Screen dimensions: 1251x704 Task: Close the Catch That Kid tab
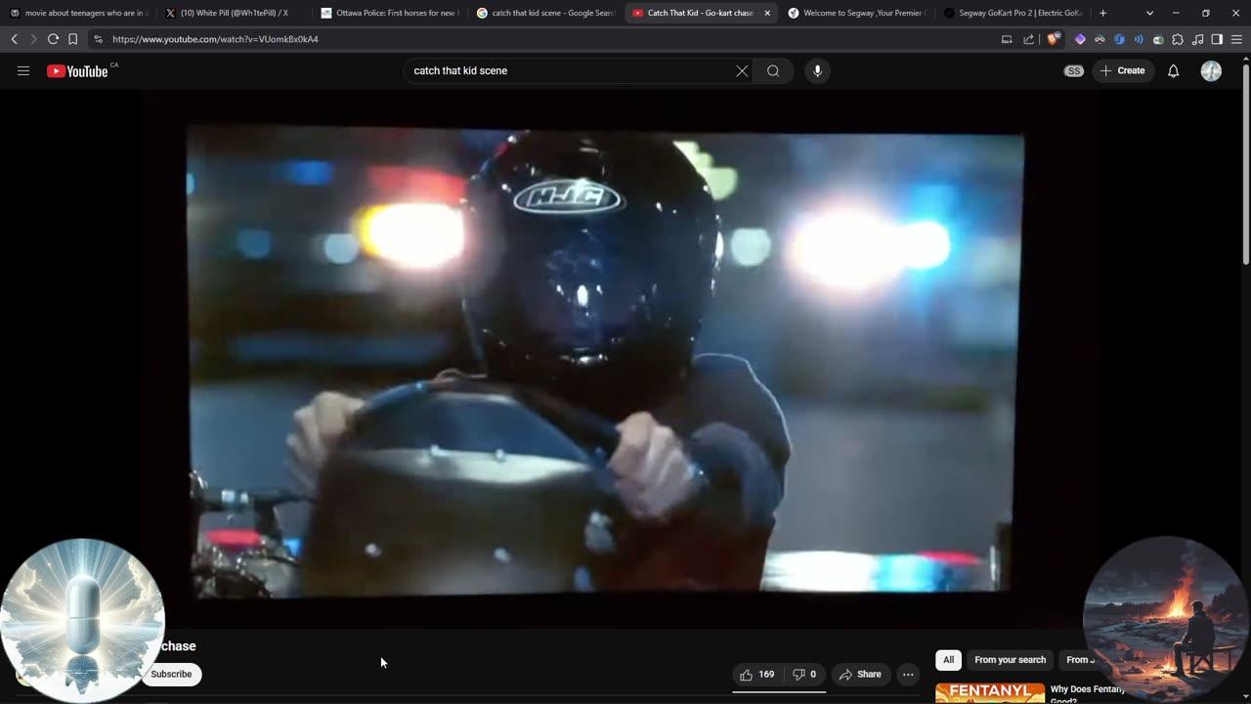coord(767,13)
